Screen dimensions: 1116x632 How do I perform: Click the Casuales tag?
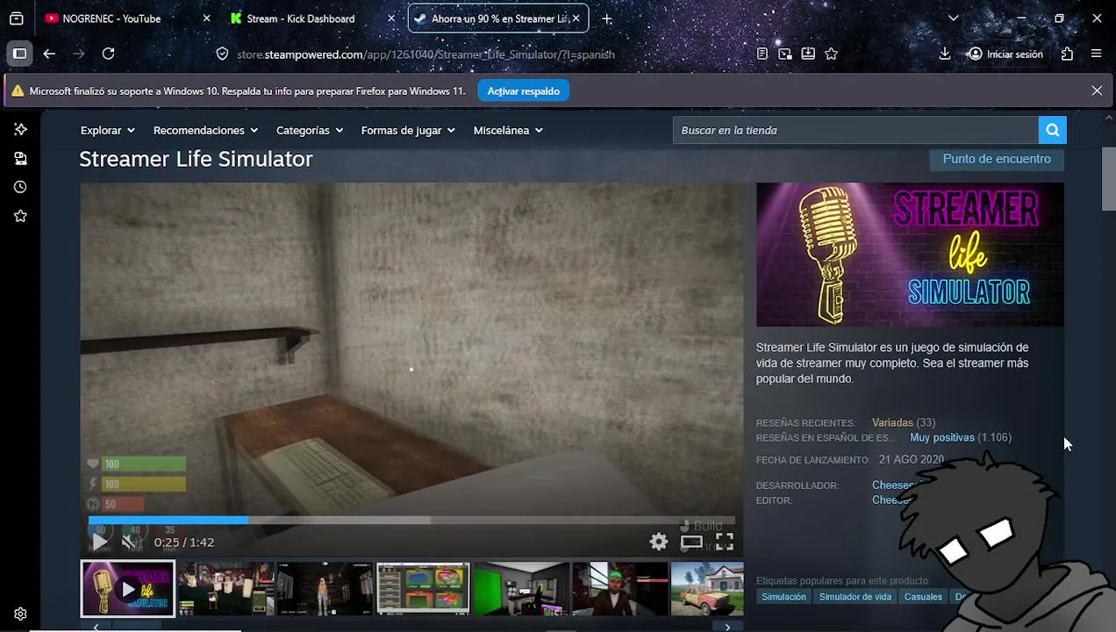coord(923,597)
